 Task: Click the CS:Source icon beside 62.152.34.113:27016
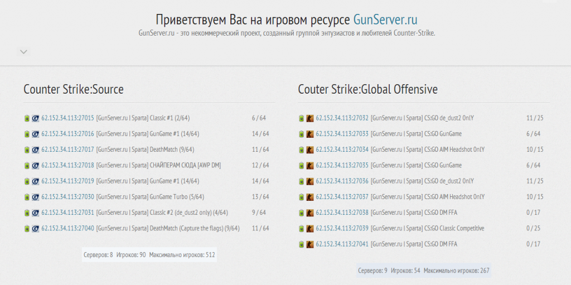click(35, 134)
